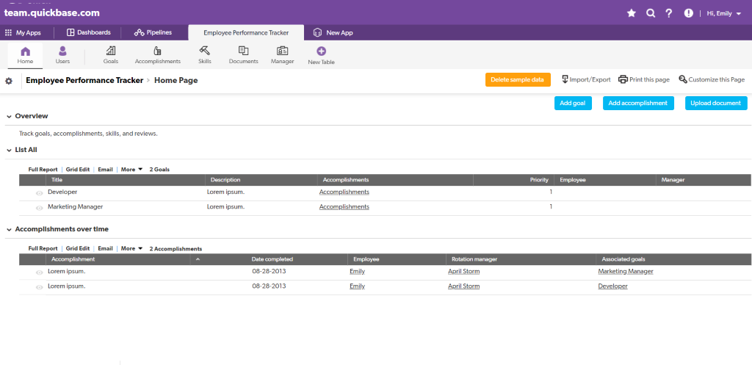Screen dimensions: 752x365
Task: Click eye icon for Marketing Manager row
Action: click(x=40, y=208)
